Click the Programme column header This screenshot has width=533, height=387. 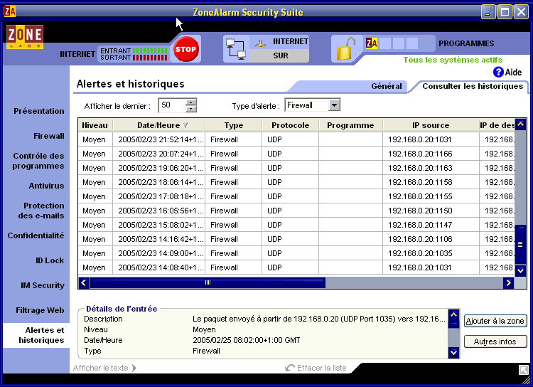pos(350,125)
